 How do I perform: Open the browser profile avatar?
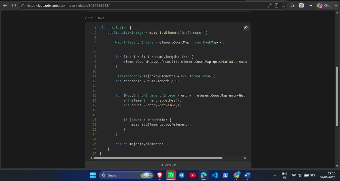[x=301, y=5]
